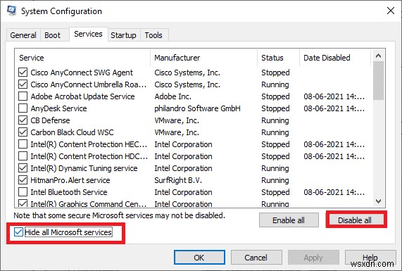402x271 pixels.
Task: Check the Intel Bluetooth Service checkbox
Action: coord(23,192)
